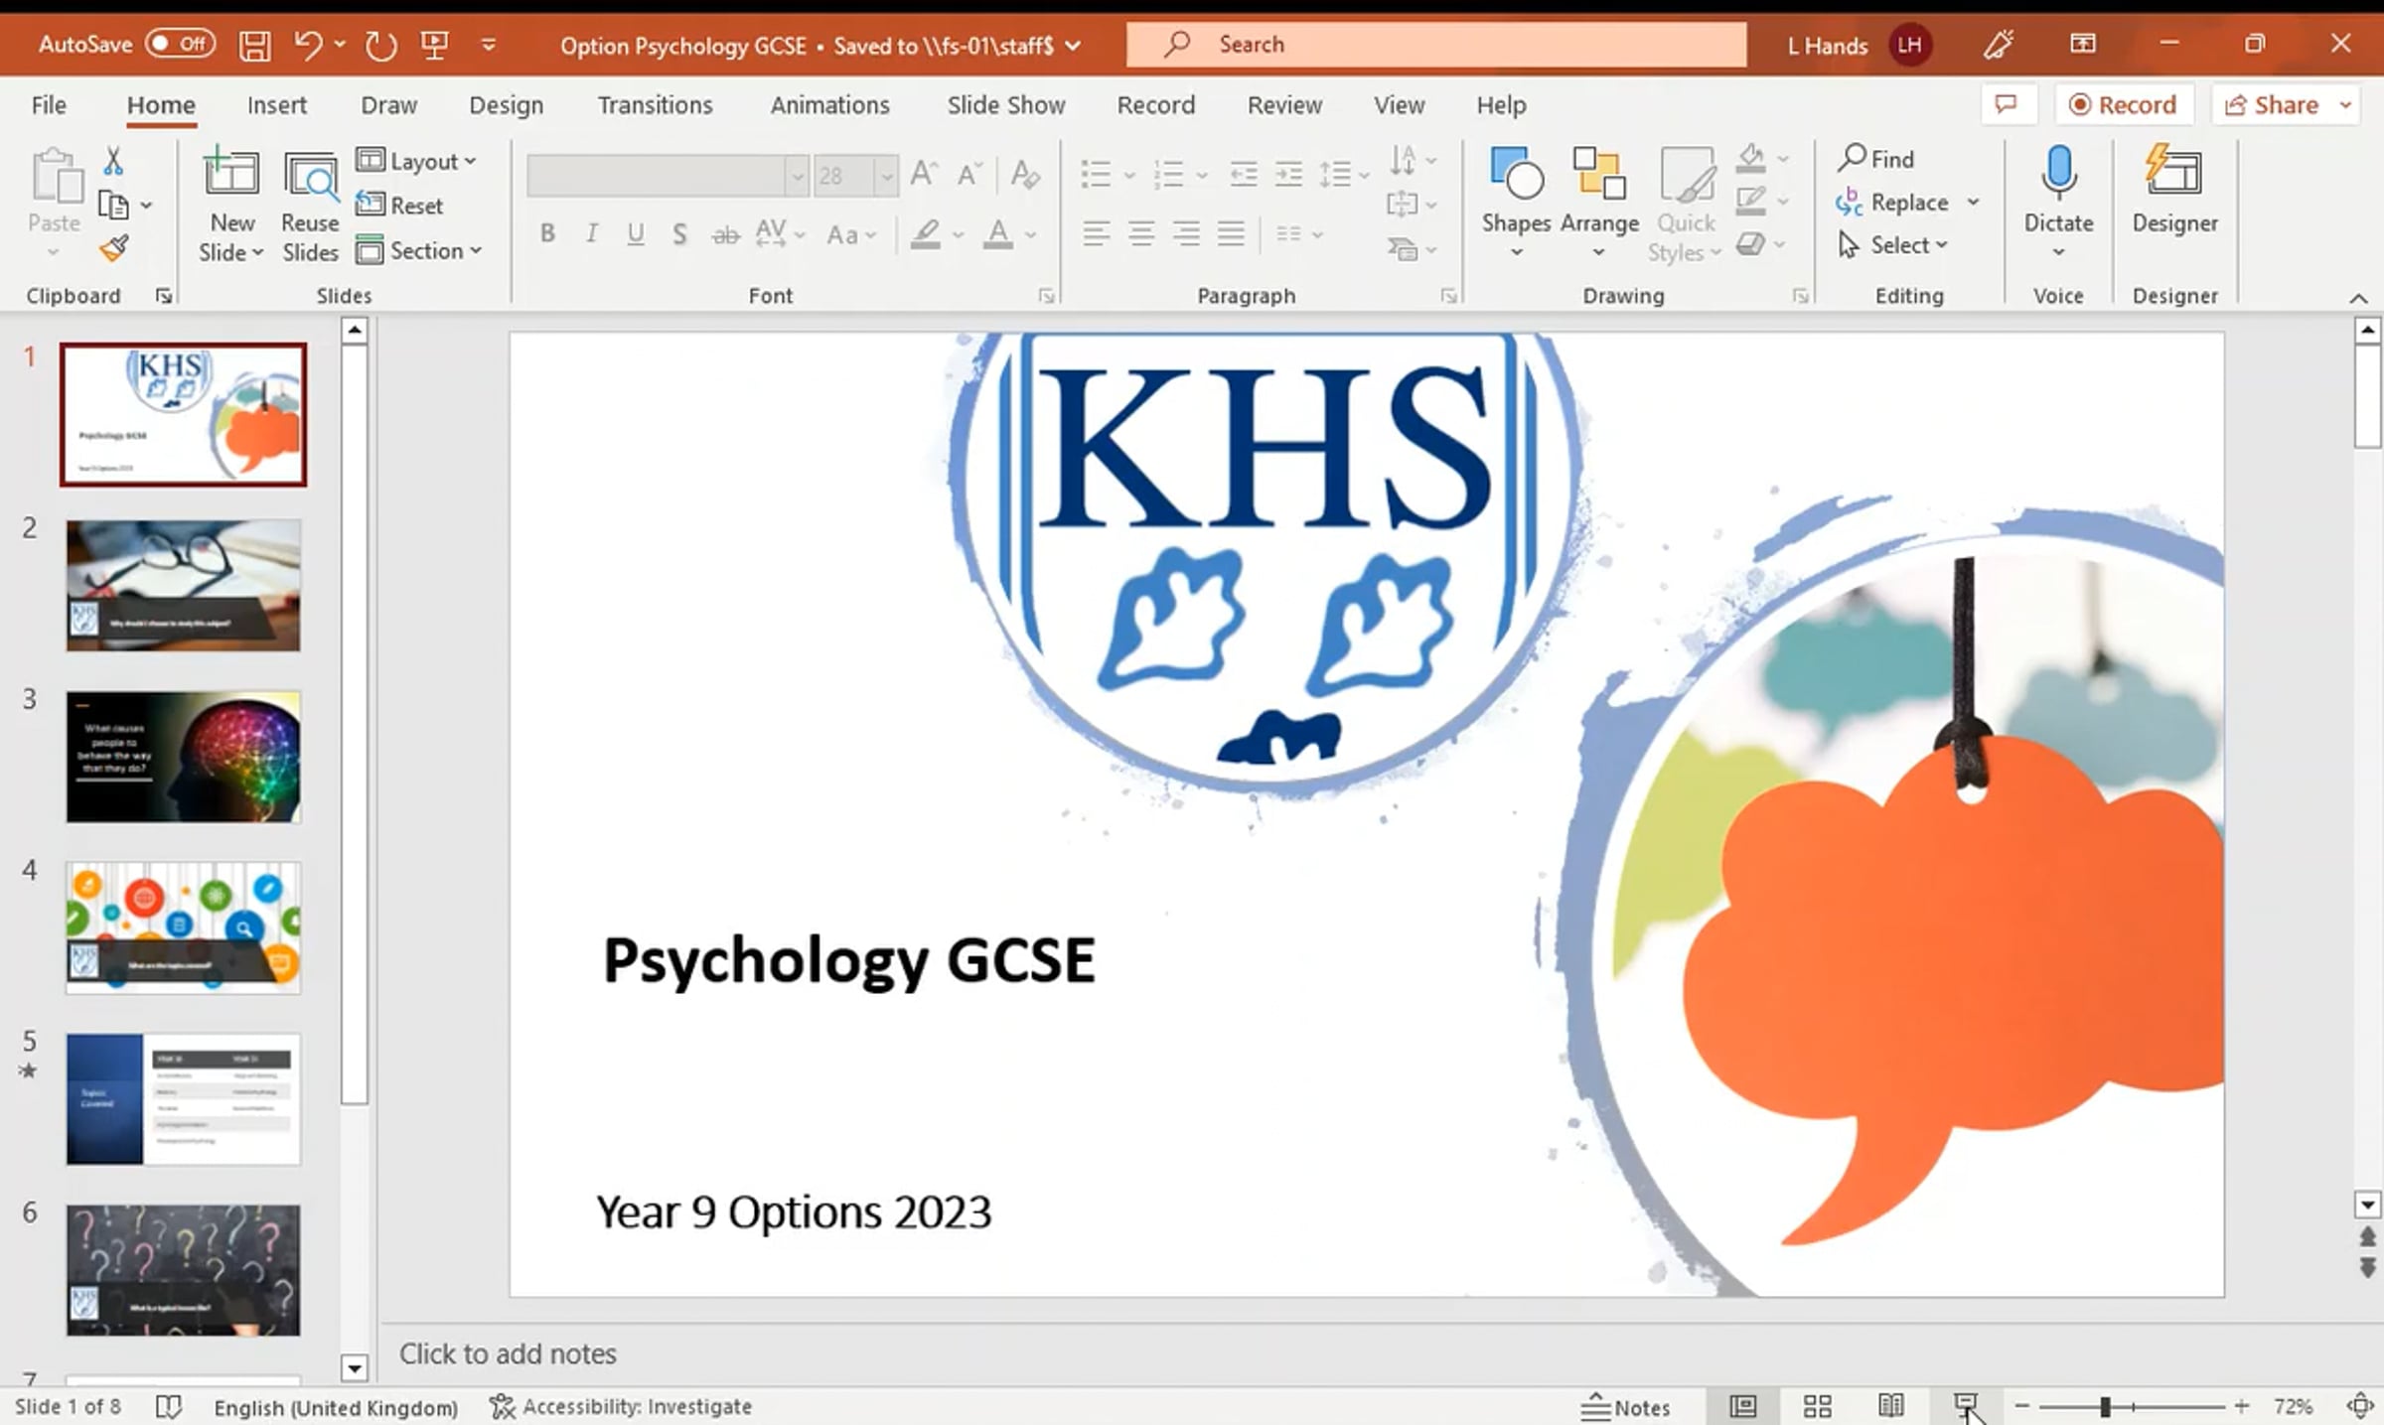Viewport: 2384px width, 1425px height.
Task: Open the font size dropdown
Action: [x=885, y=177]
